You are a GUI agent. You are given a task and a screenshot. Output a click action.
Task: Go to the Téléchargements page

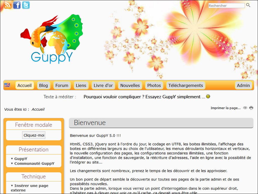click(186, 85)
